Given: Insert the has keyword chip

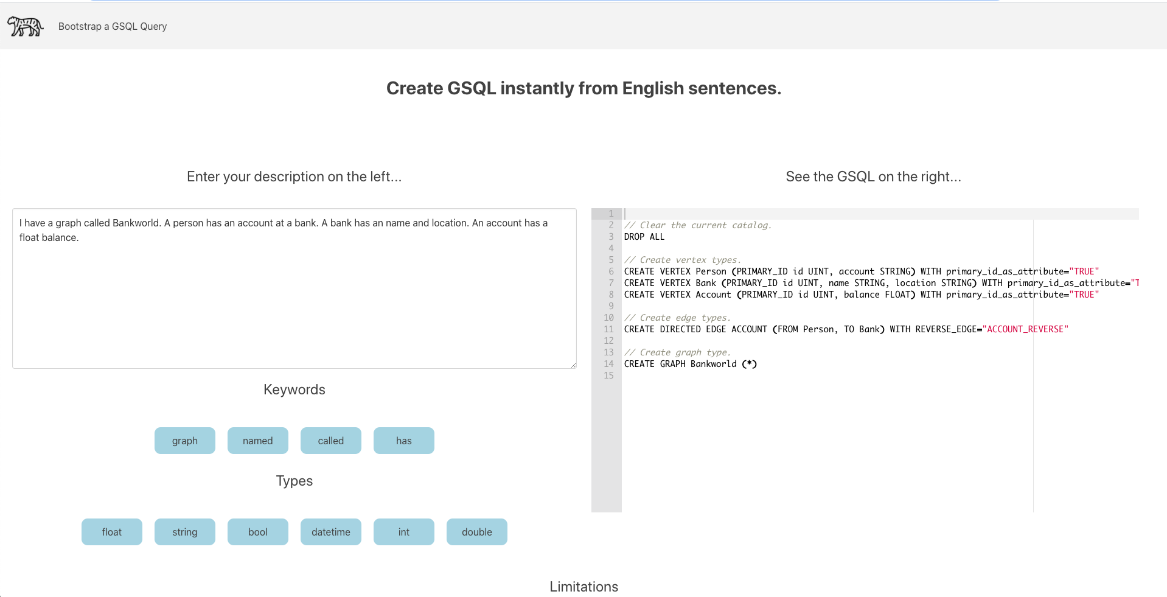Looking at the screenshot, I should point(404,441).
